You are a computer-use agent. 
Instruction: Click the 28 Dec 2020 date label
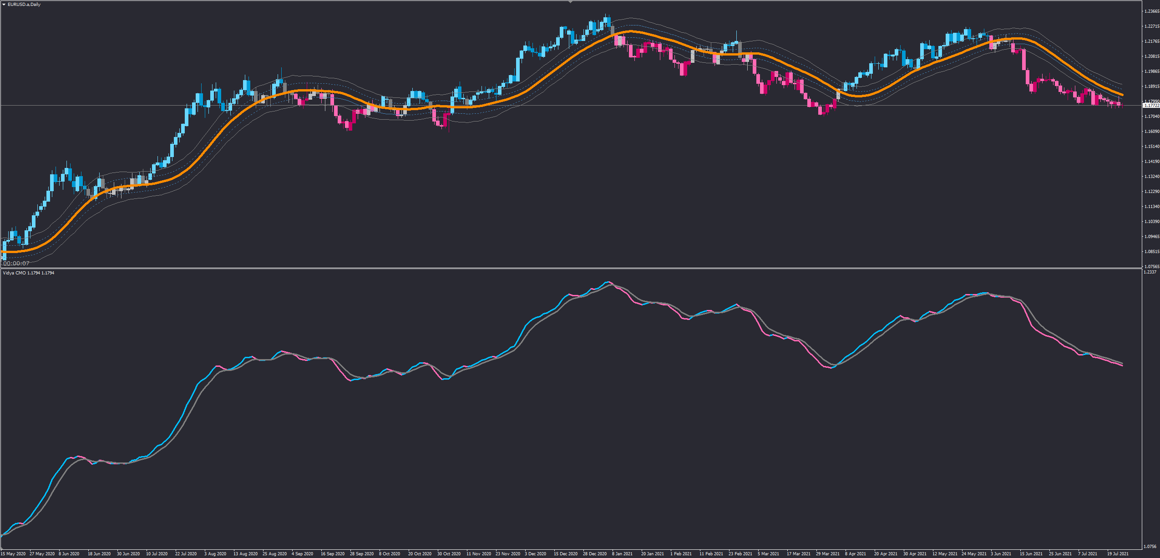point(595,554)
